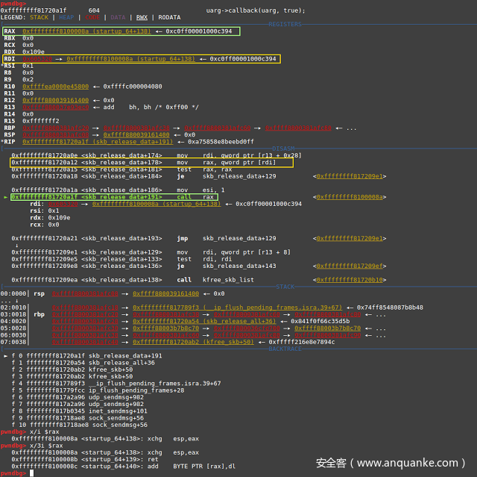Click the down arrow below the jmp instruction
This screenshot has width=477, height=477.
(x=17, y=244)
